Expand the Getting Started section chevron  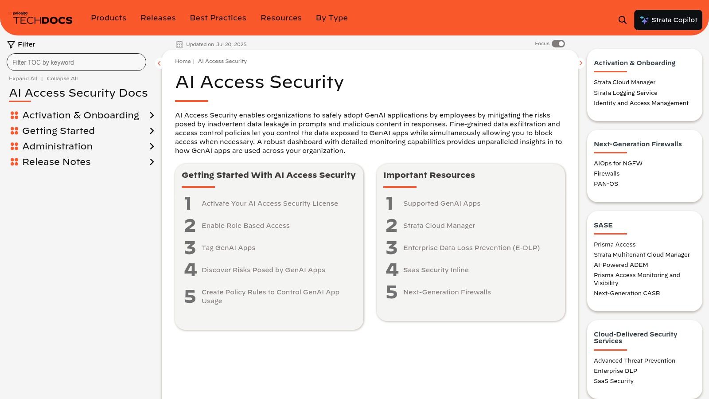pyautogui.click(x=152, y=130)
